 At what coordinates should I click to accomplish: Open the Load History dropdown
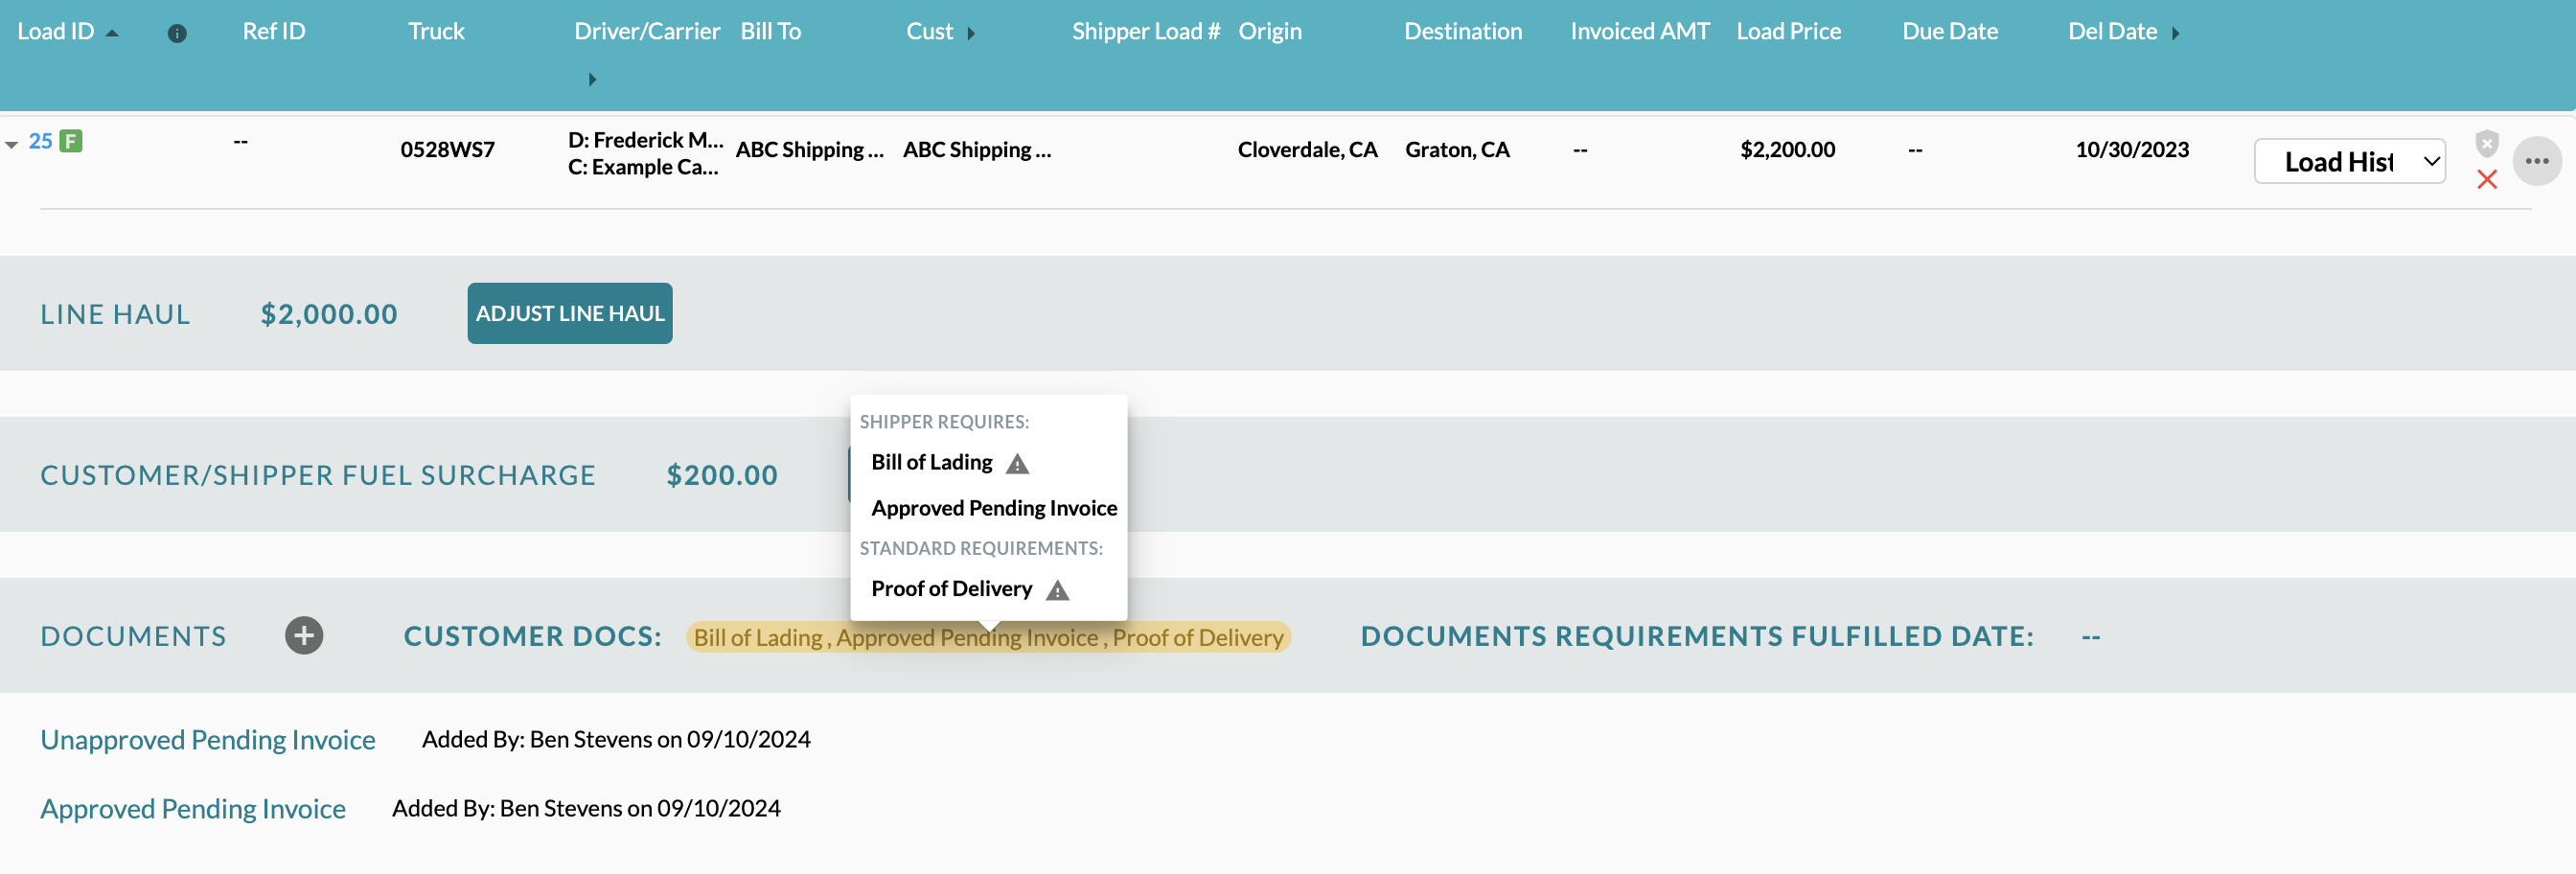(x=2349, y=162)
